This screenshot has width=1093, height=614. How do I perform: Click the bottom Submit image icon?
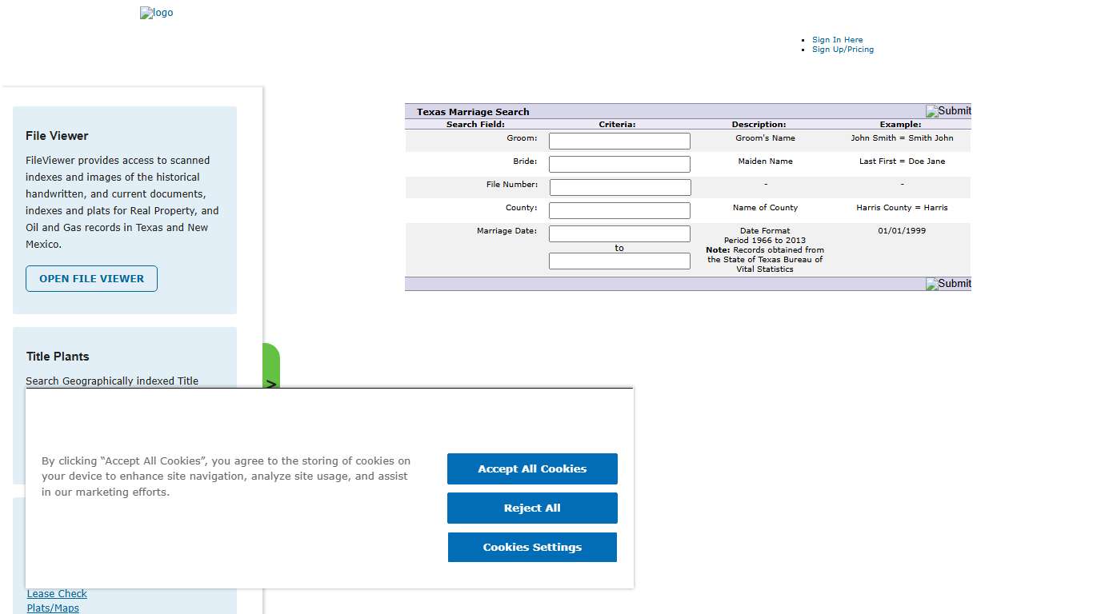click(948, 284)
